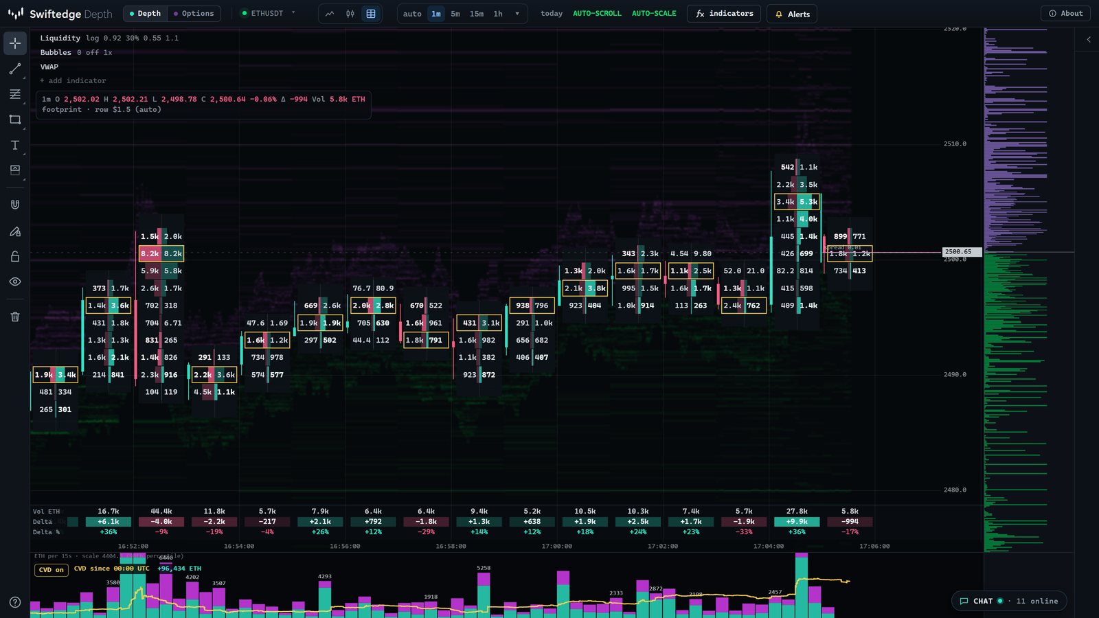Screen dimensions: 1099x618
Task: Switch to footprint grid chart type
Action: point(371,14)
